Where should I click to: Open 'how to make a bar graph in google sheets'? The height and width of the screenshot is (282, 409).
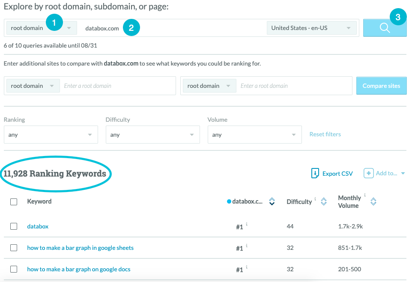pos(81,248)
